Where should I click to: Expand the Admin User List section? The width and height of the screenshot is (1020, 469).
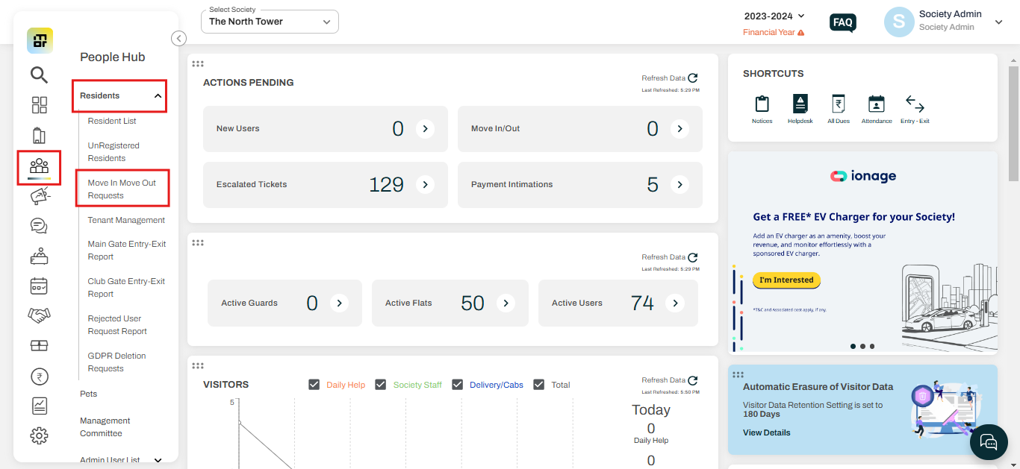tap(158, 460)
